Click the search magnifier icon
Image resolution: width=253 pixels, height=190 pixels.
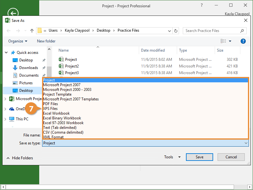pyautogui.click(x=242, y=31)
